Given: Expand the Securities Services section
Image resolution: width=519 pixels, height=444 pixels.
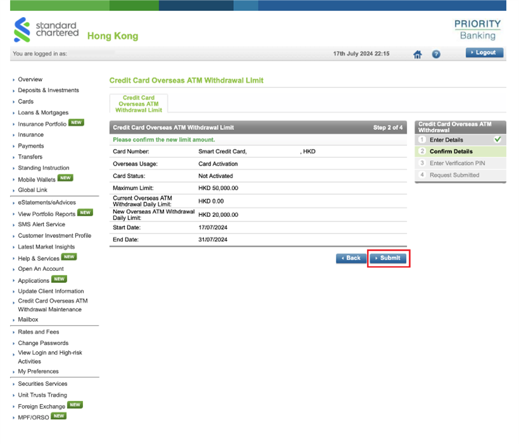Looking at the screenshot, I should (x=42, y=384).
